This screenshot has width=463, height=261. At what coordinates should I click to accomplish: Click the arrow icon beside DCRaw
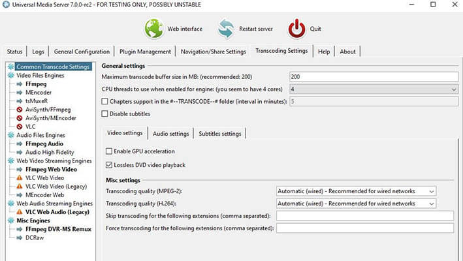[20, 238]
